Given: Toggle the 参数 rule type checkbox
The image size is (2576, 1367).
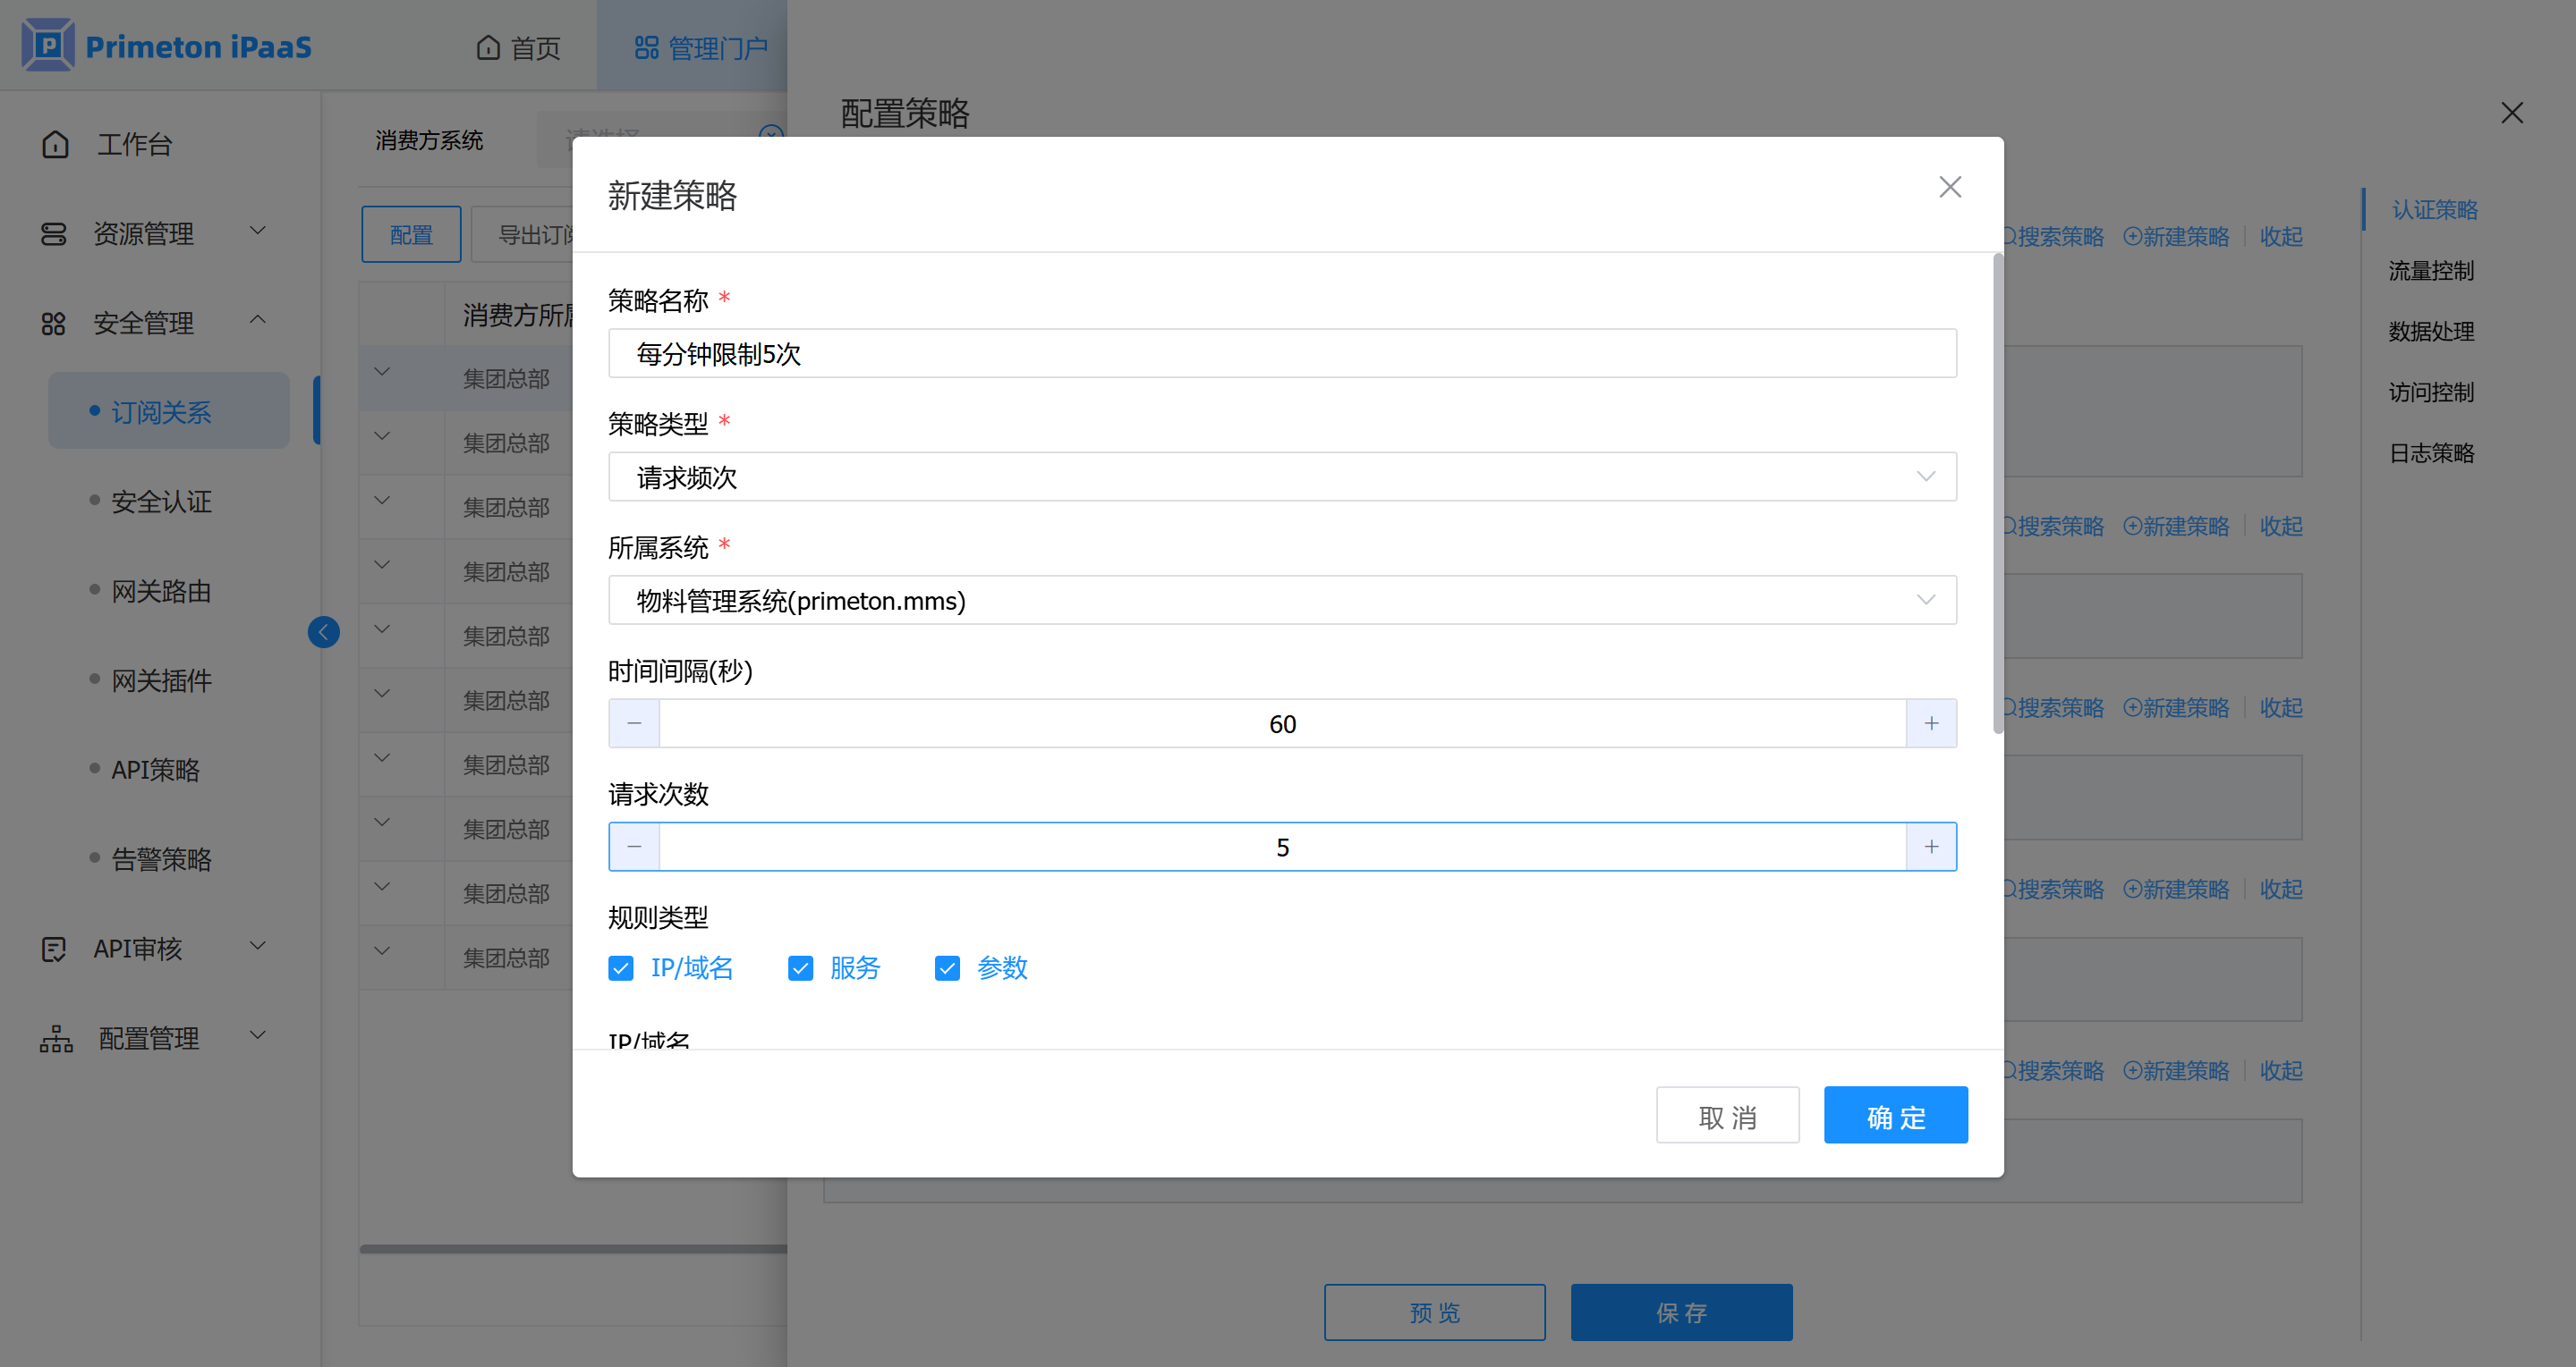Looking at the screenshot, I should pyautogui.click(x=947, y=968).
